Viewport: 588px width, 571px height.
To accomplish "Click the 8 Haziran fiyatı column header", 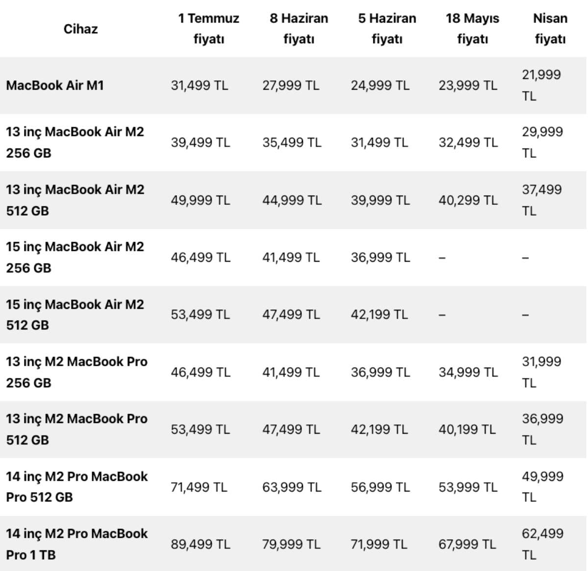I will tap(298, 29).
